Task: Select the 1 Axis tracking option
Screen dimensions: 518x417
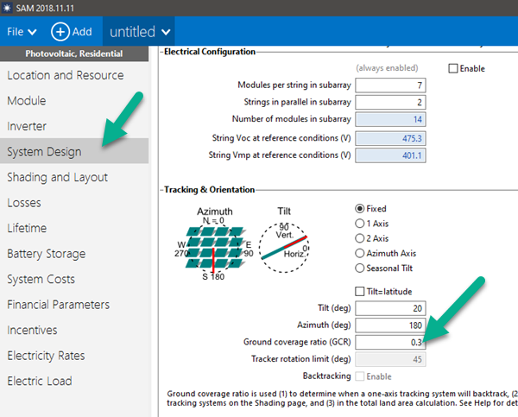Action: pyautogui.click(x=361, y=223)
